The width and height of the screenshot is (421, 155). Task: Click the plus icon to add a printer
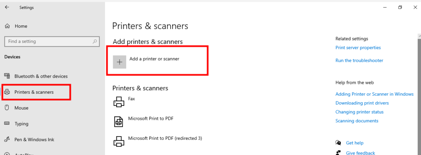(120, 62)
